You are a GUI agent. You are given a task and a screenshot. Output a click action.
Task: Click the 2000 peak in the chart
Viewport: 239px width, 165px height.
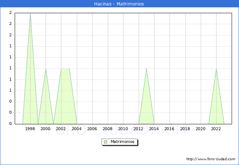coord(46,69)
